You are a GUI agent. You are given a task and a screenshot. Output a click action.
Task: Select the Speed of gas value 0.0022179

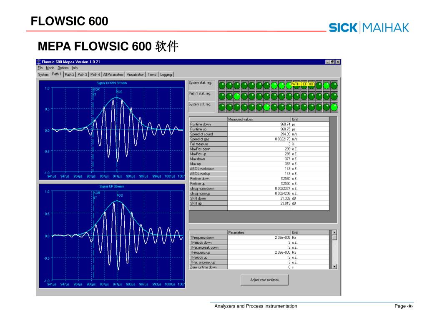point(283,139)
